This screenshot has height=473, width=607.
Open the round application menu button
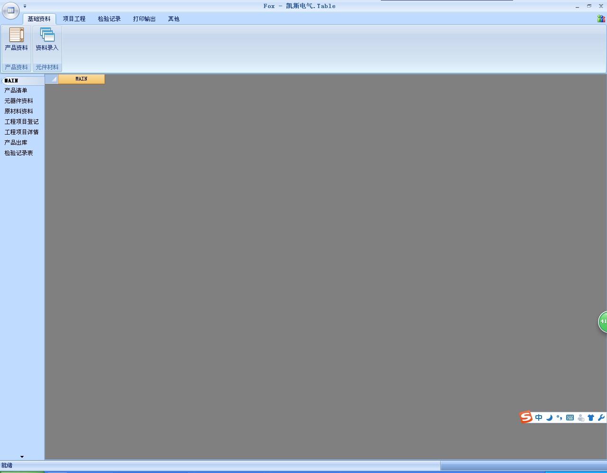pos(11,10)
